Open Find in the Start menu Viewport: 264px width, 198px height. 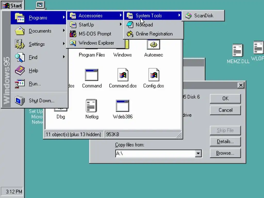click(x=39, y=57)
